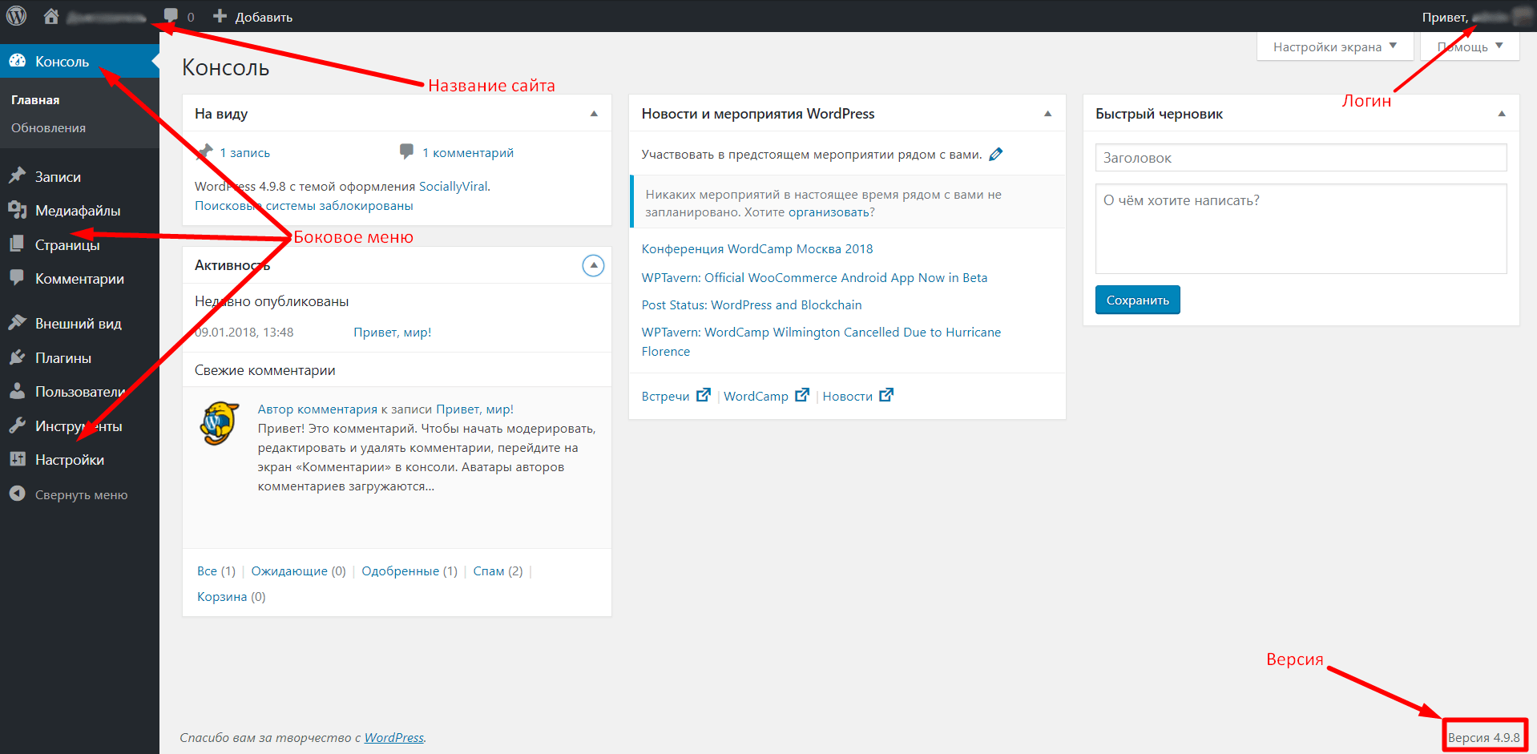Open the 1 запись link

245,152
